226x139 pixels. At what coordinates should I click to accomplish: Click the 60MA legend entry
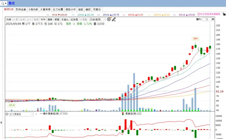pos(133,15)
